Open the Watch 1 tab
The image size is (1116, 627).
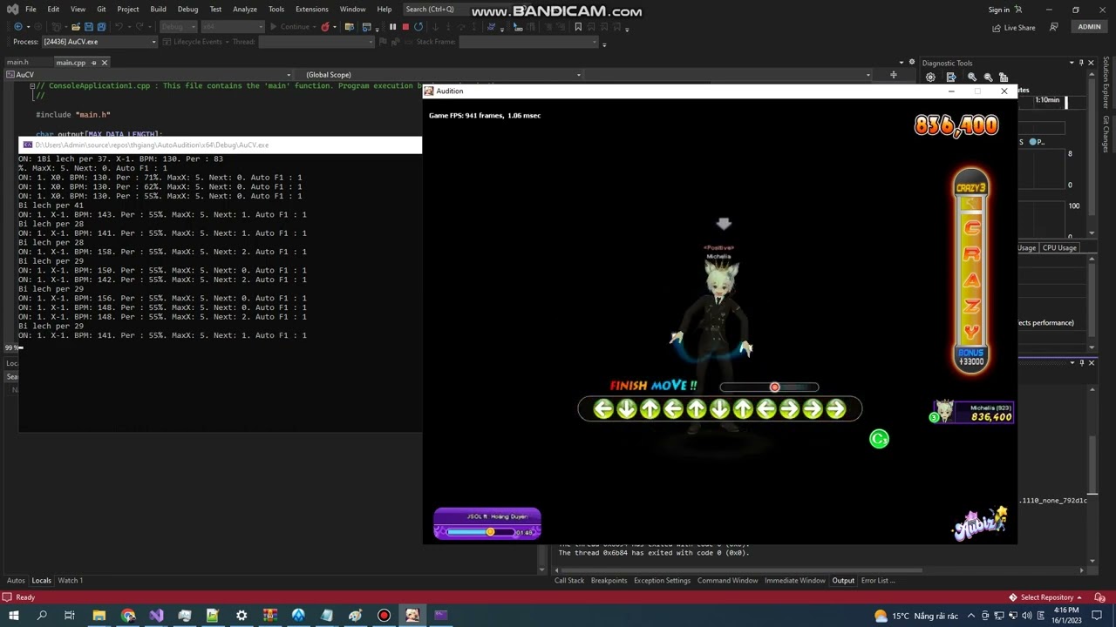point(71,581)
